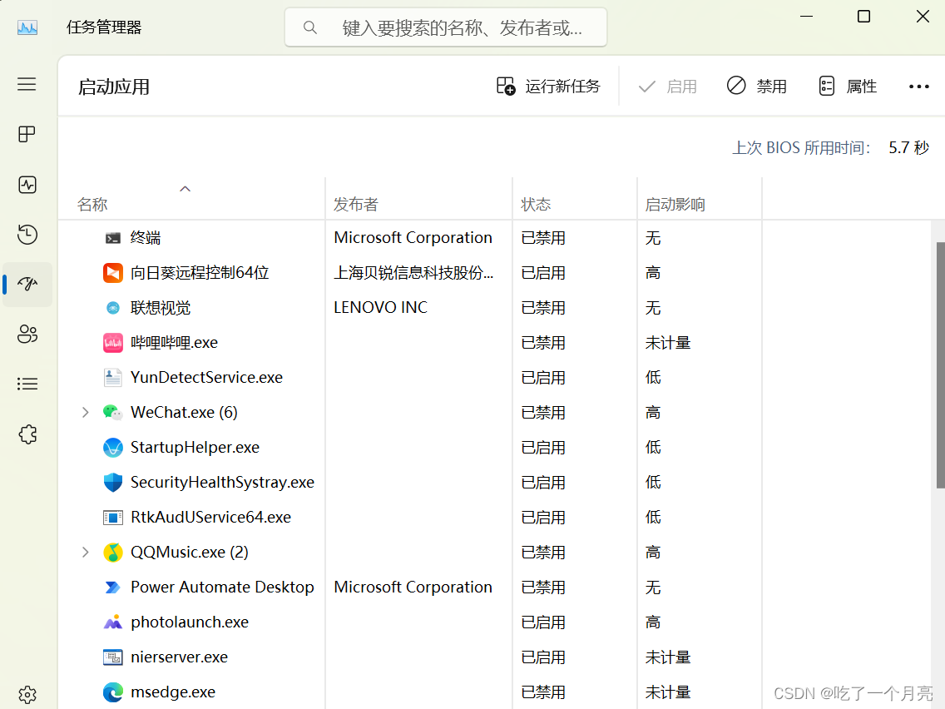The height and width of the screenshot is (709, 945).
Task: Expand the QQMusic.exe (2) group
Action: pos(85,553)
